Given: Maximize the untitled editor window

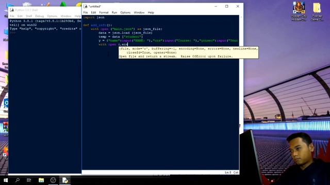Looking at the screenshot, I should click(x=227, y=6).
